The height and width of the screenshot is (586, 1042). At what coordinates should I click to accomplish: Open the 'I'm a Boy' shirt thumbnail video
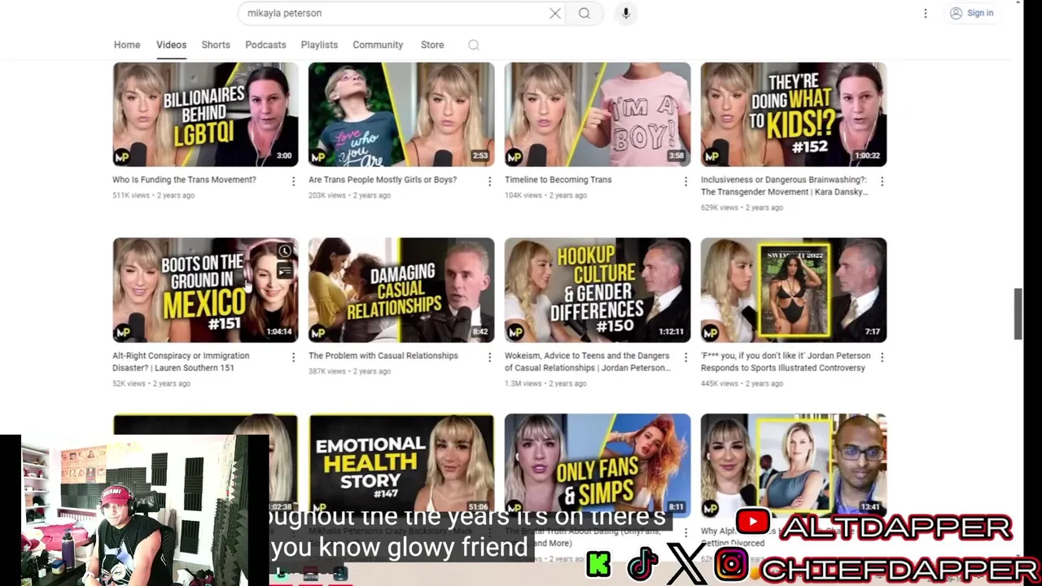point(598,115)
